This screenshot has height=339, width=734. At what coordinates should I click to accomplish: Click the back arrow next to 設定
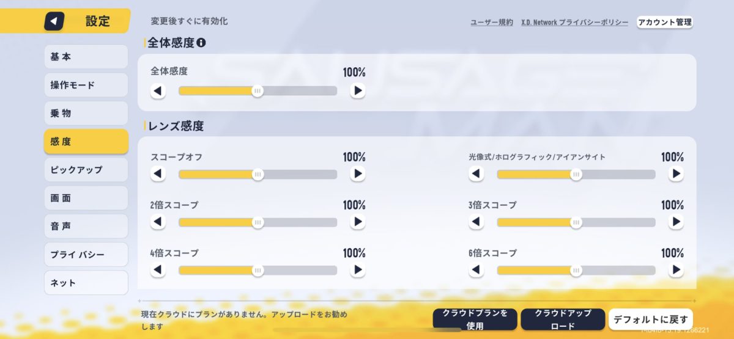pos(54,21)
